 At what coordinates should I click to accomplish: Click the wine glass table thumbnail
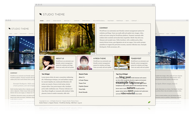(122, 63)
